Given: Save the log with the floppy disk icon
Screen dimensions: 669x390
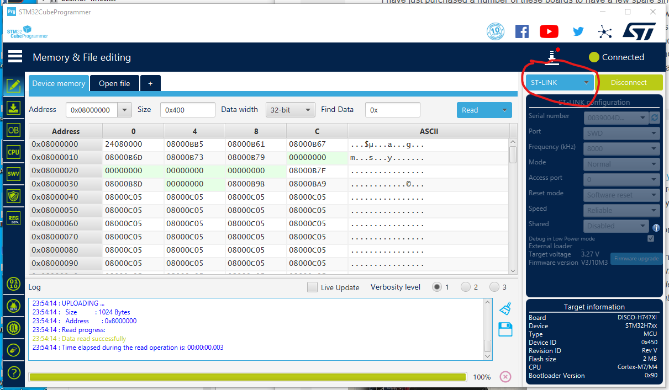Looking at the screenshot, I should pyautogui.click(x=505, y=328).
